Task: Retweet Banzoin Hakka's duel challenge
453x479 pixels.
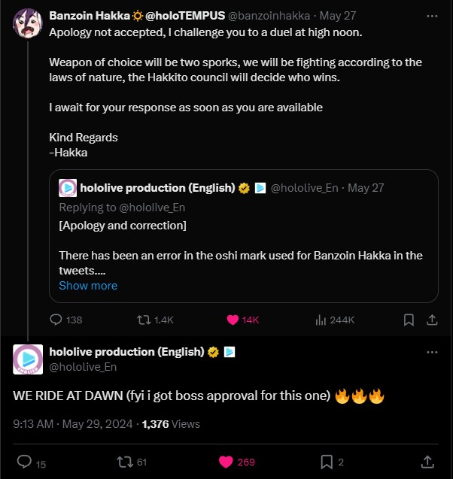Action: tap(142, 320)
